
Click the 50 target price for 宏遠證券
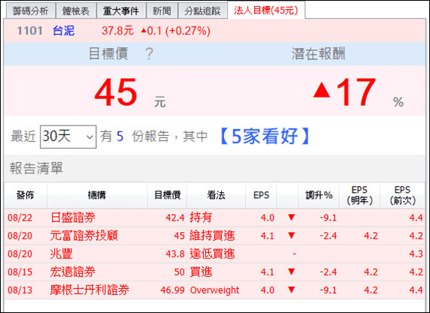180,272
